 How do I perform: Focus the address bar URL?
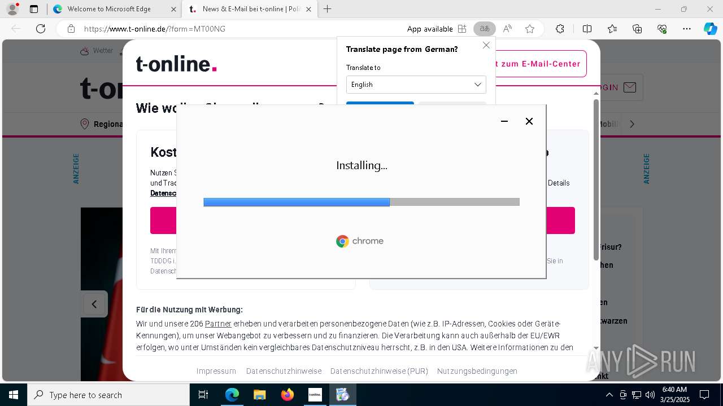[x=155, y=29]
